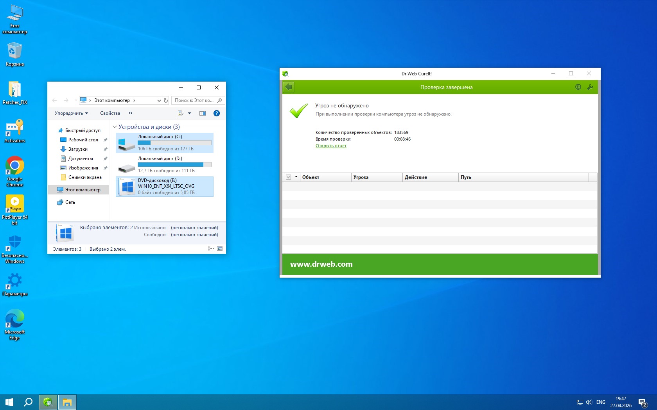Expand the Упорядочить dropdown menu
This screenshot has height=410, width=657.
pos(71,113)
